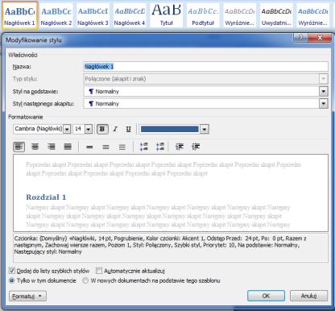Click the font size 14 field

[x=79, y=129]
